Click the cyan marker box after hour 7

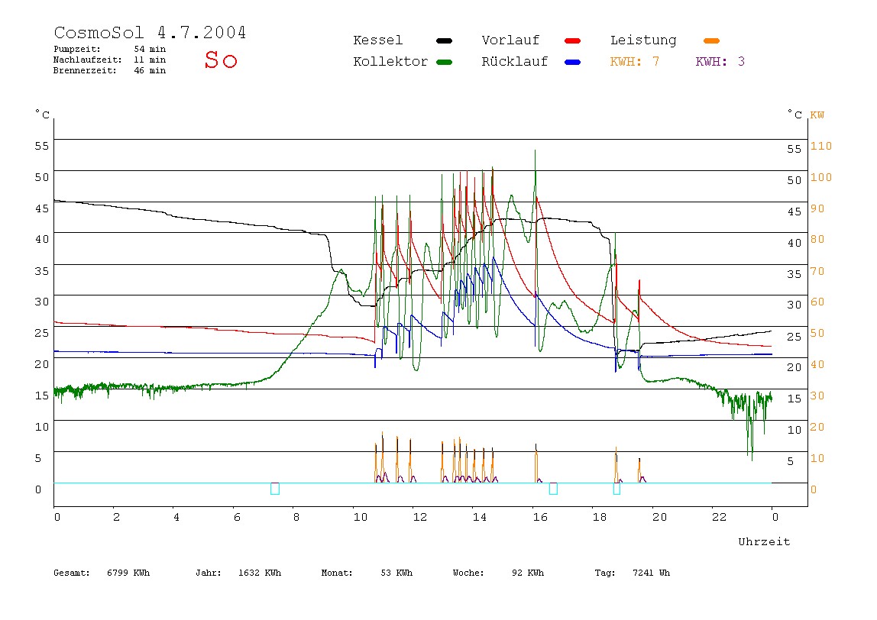(x=274, y=489)
